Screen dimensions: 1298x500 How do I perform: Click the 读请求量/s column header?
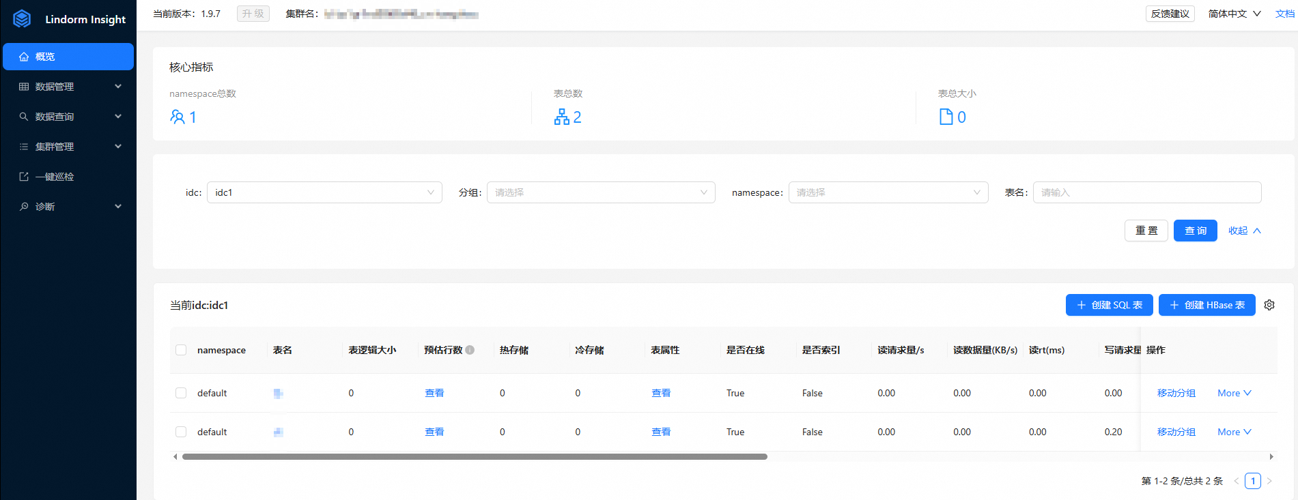[x=901, y=350]
